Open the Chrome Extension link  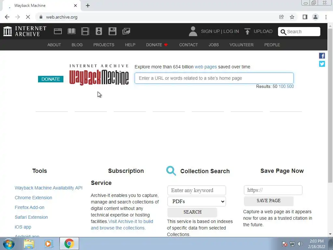pos(33,198)
